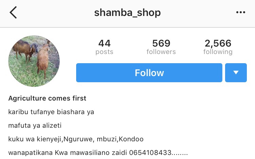This screenshot has width=255, height=159.
Task: Click the "posts" label under 44
Action: point(104,52)
